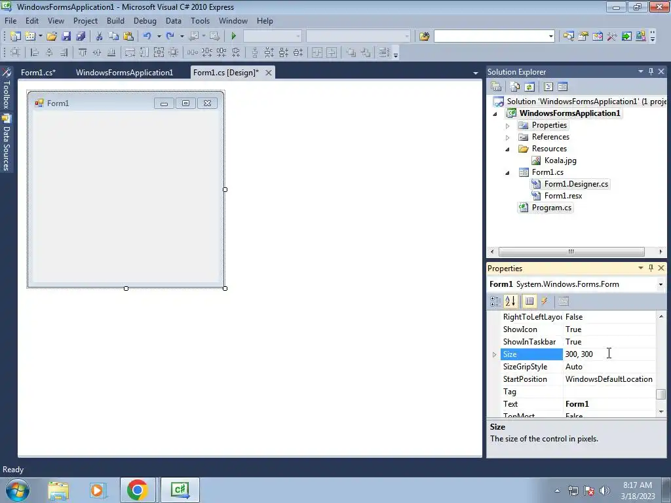
Task: Click the Text property value Form1
Action: (609, 403)
